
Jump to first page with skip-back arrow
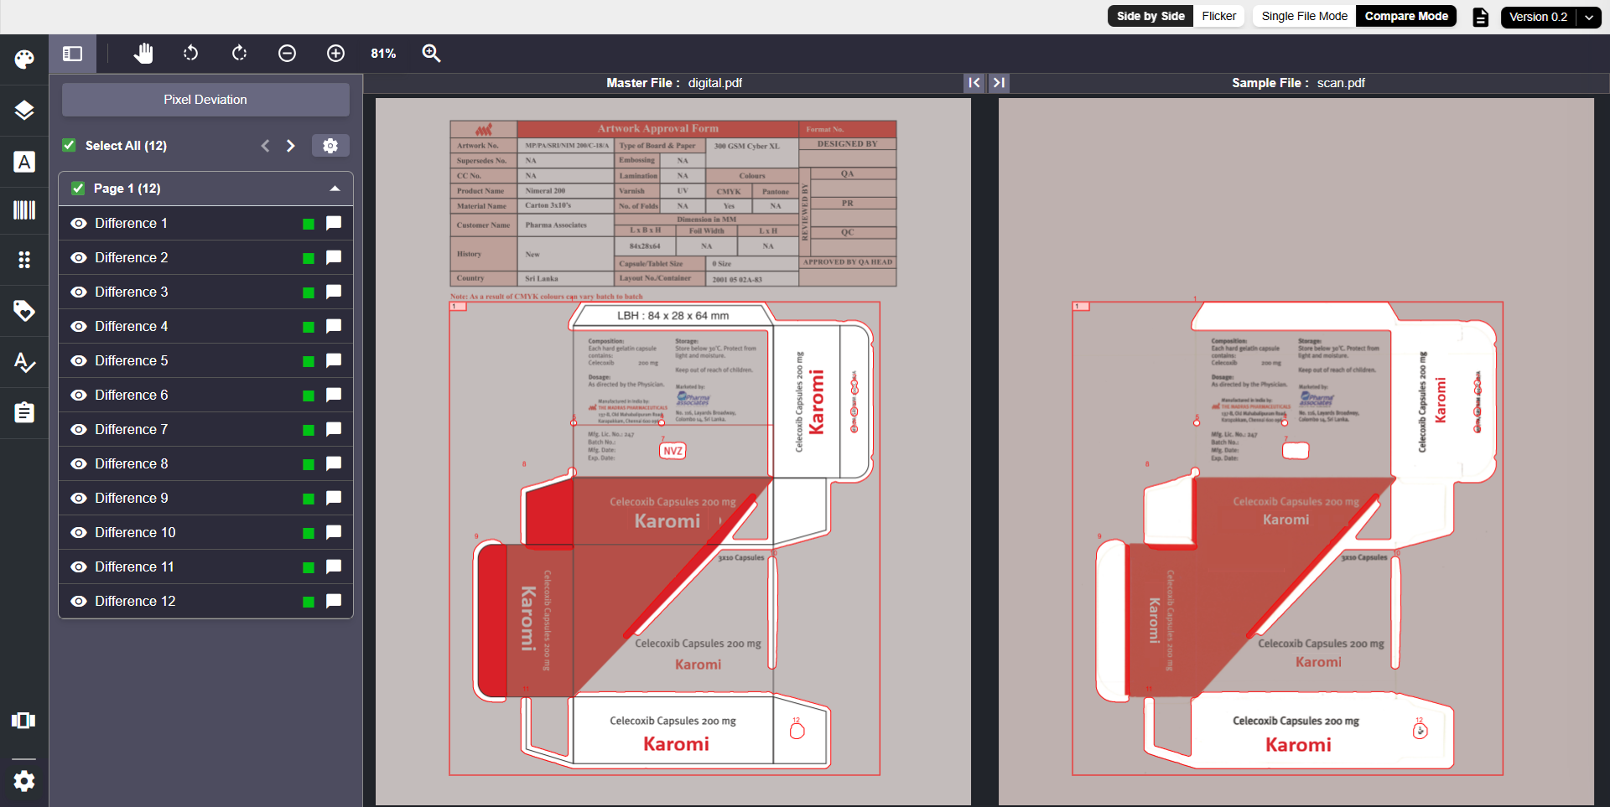[x=974, y=83]
